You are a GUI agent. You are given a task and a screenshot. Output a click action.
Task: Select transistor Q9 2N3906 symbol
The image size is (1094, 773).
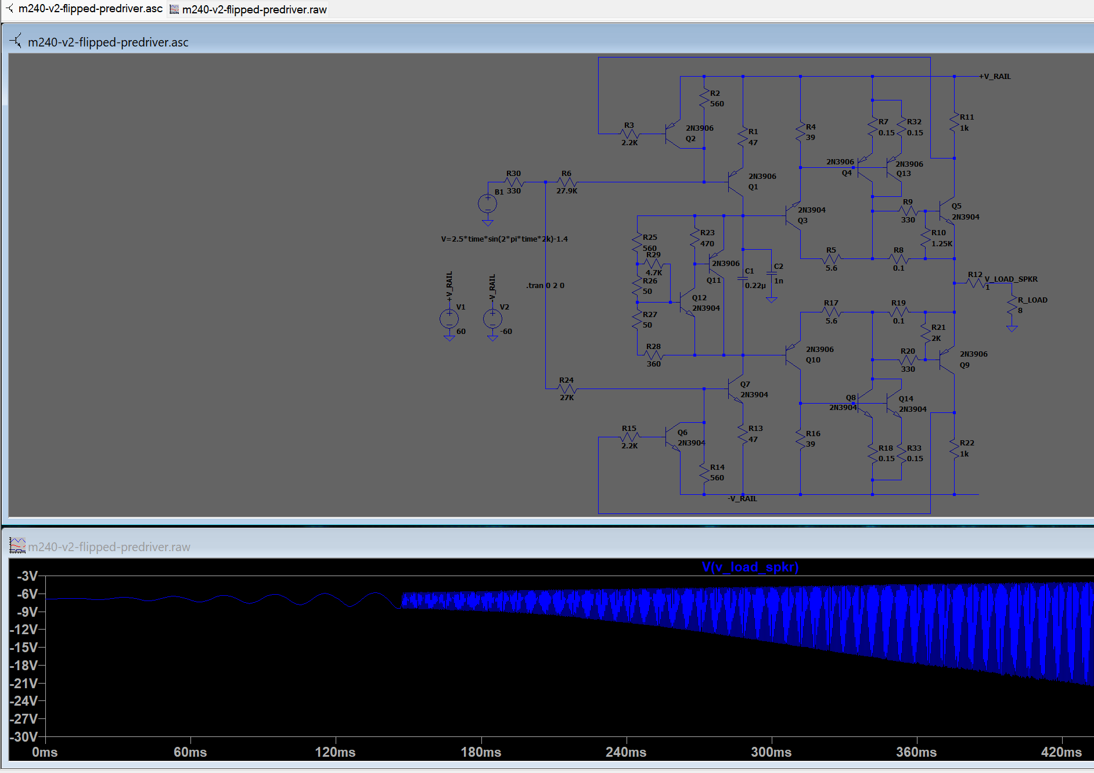tap(947, 359)
